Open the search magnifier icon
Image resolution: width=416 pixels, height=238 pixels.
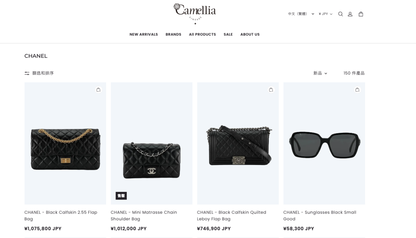(340, 14)
